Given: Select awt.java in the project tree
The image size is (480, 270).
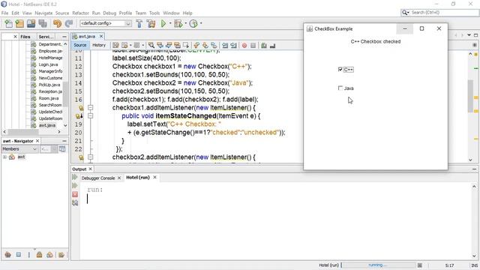Looking at the screenshot, I should coord(46,125).
